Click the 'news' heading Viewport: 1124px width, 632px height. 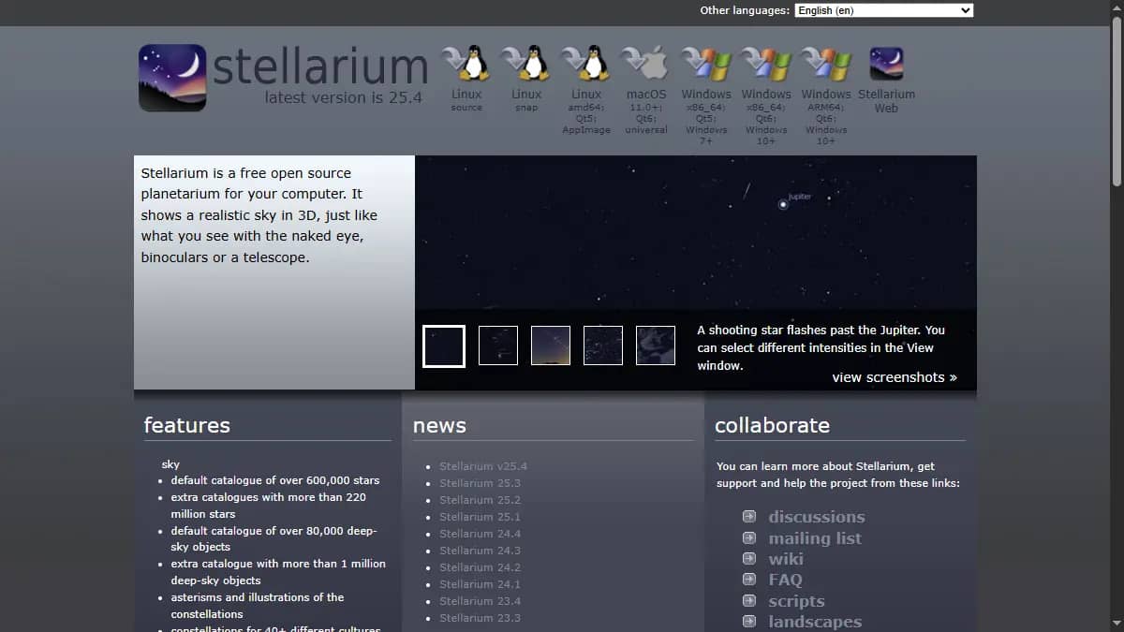439,426
